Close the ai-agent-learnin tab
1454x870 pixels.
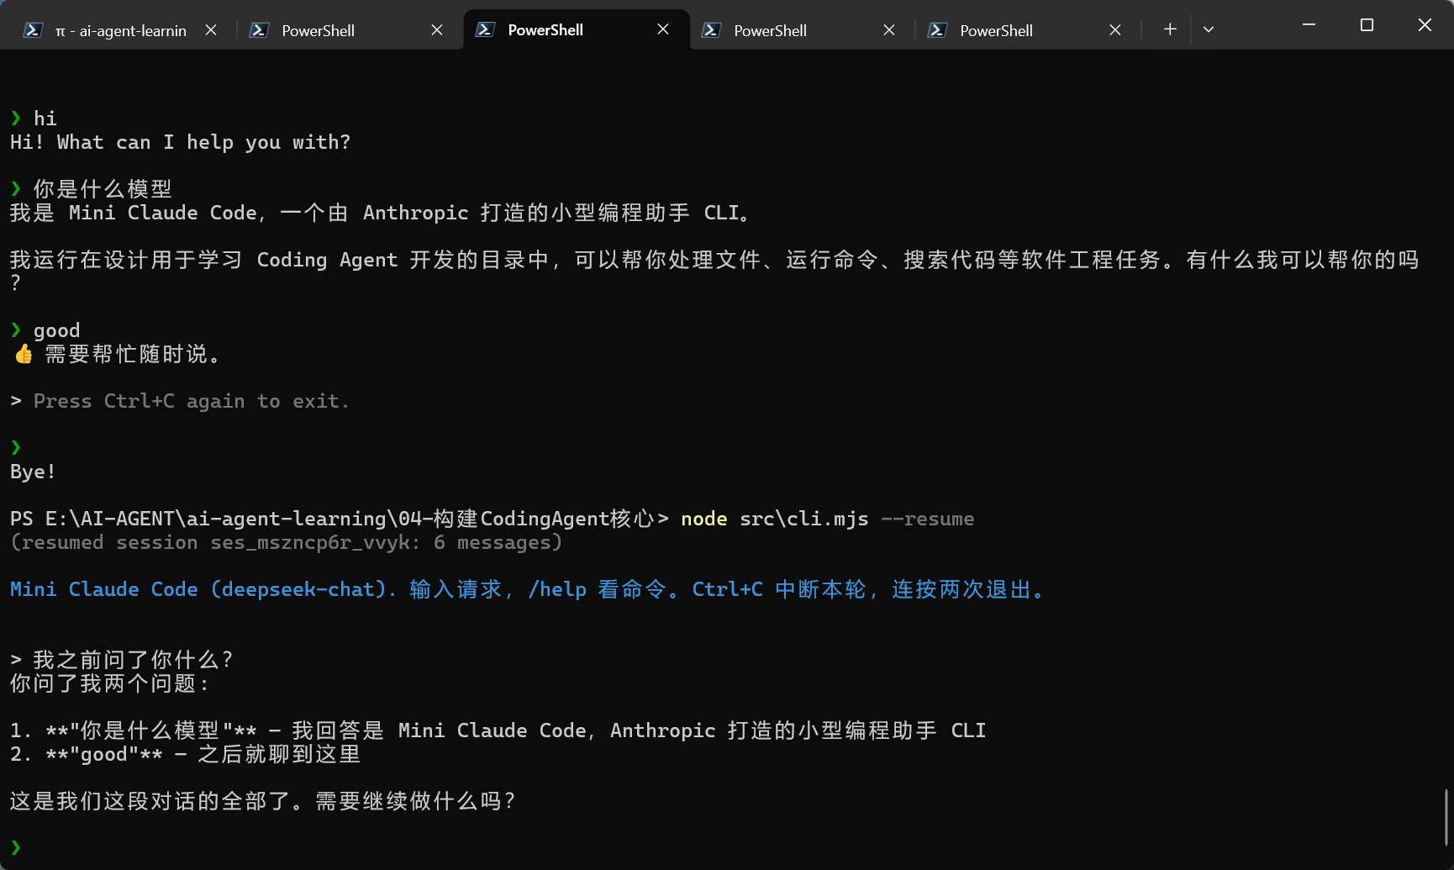coord(211,30)
